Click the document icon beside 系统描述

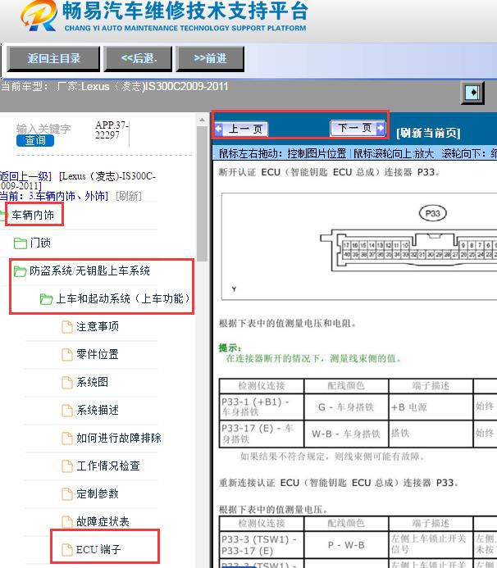click(x=67, y=411)
